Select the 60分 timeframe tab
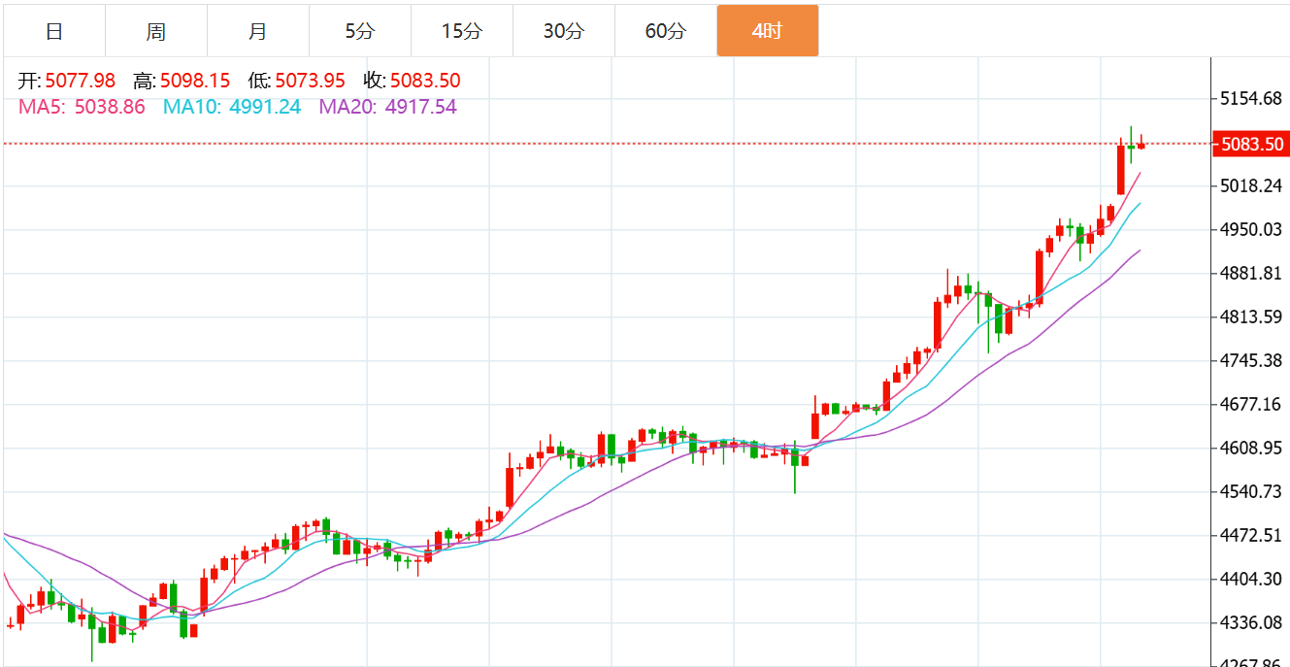1290x667 pixels. coord(666,31)
